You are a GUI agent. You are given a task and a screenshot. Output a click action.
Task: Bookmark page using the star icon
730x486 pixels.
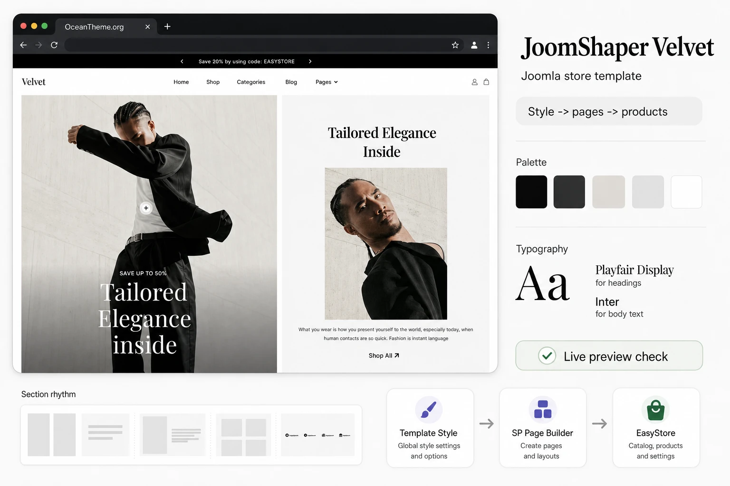tap(455, 45)
